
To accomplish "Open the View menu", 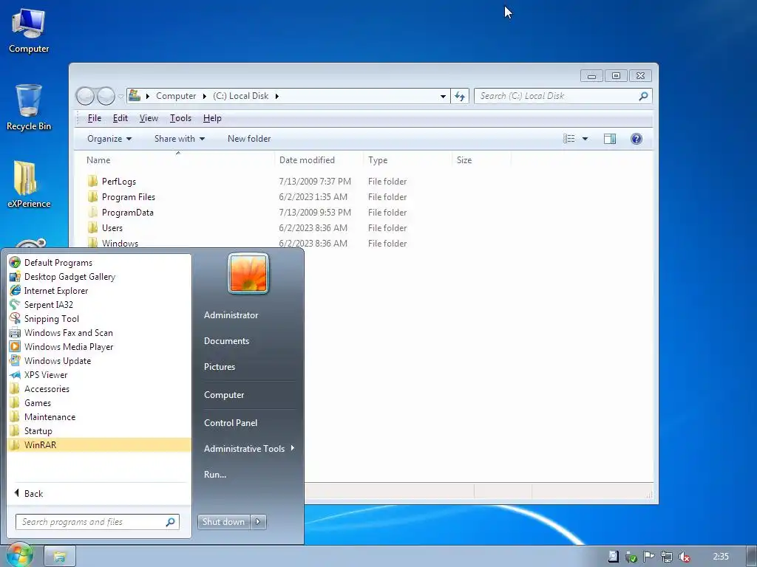I will click(x=149, y=118).
